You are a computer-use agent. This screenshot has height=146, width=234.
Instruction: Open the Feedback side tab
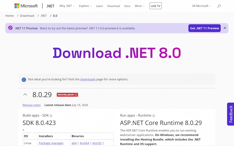230,114
